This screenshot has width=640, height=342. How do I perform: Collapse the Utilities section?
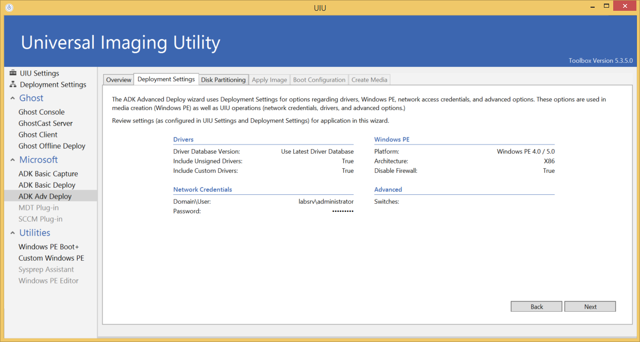click(x=13, y=233)
